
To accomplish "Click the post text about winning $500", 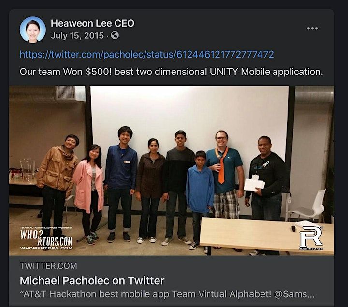I will (x=171, y=72).
